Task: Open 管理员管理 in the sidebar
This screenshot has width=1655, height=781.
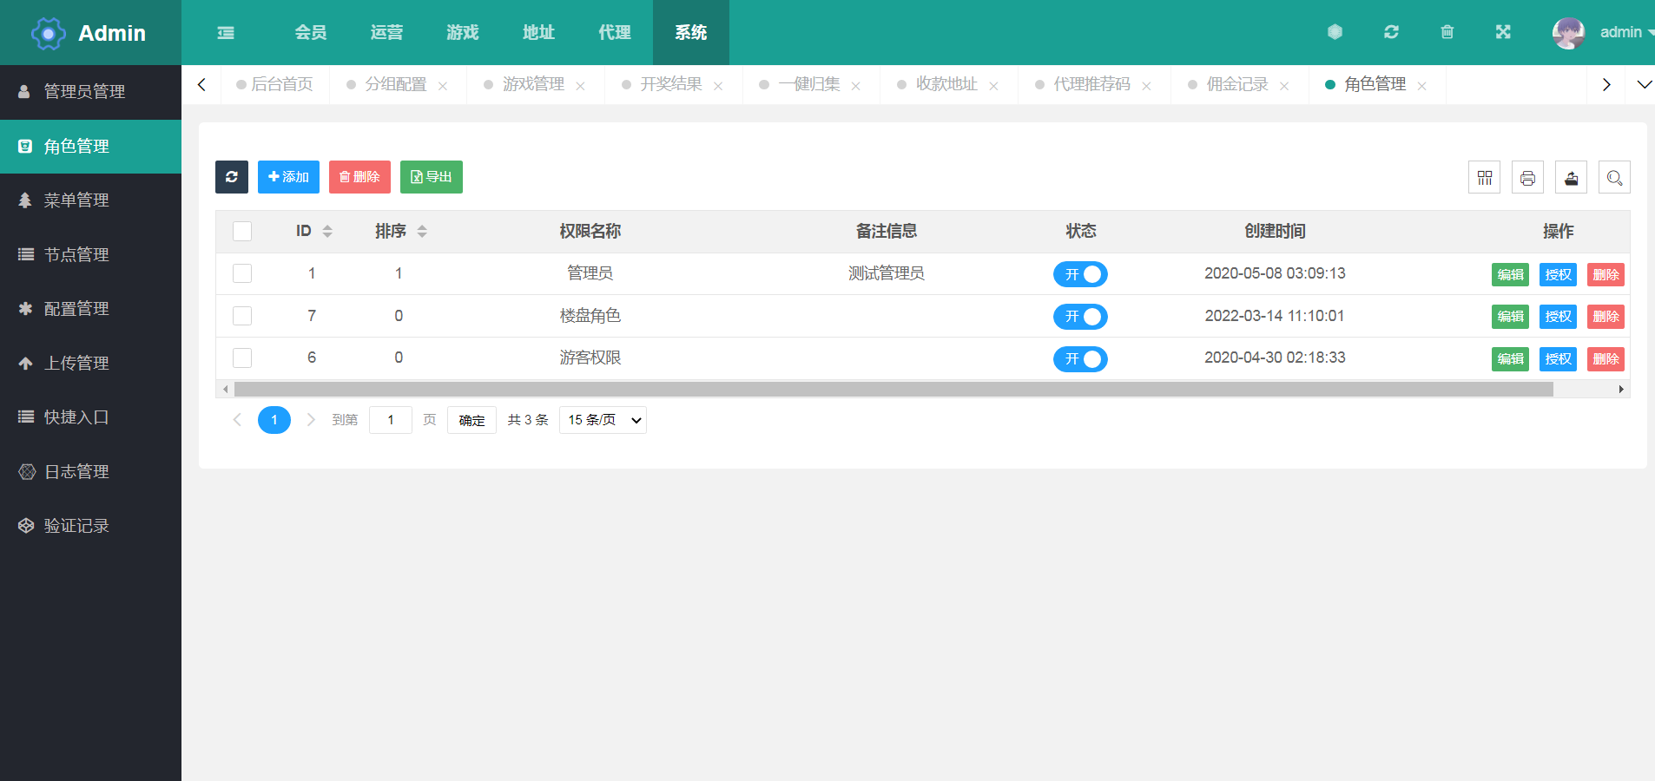Action: 90,92
